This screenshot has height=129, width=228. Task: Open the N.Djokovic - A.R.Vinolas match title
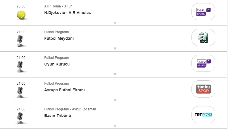68,13
